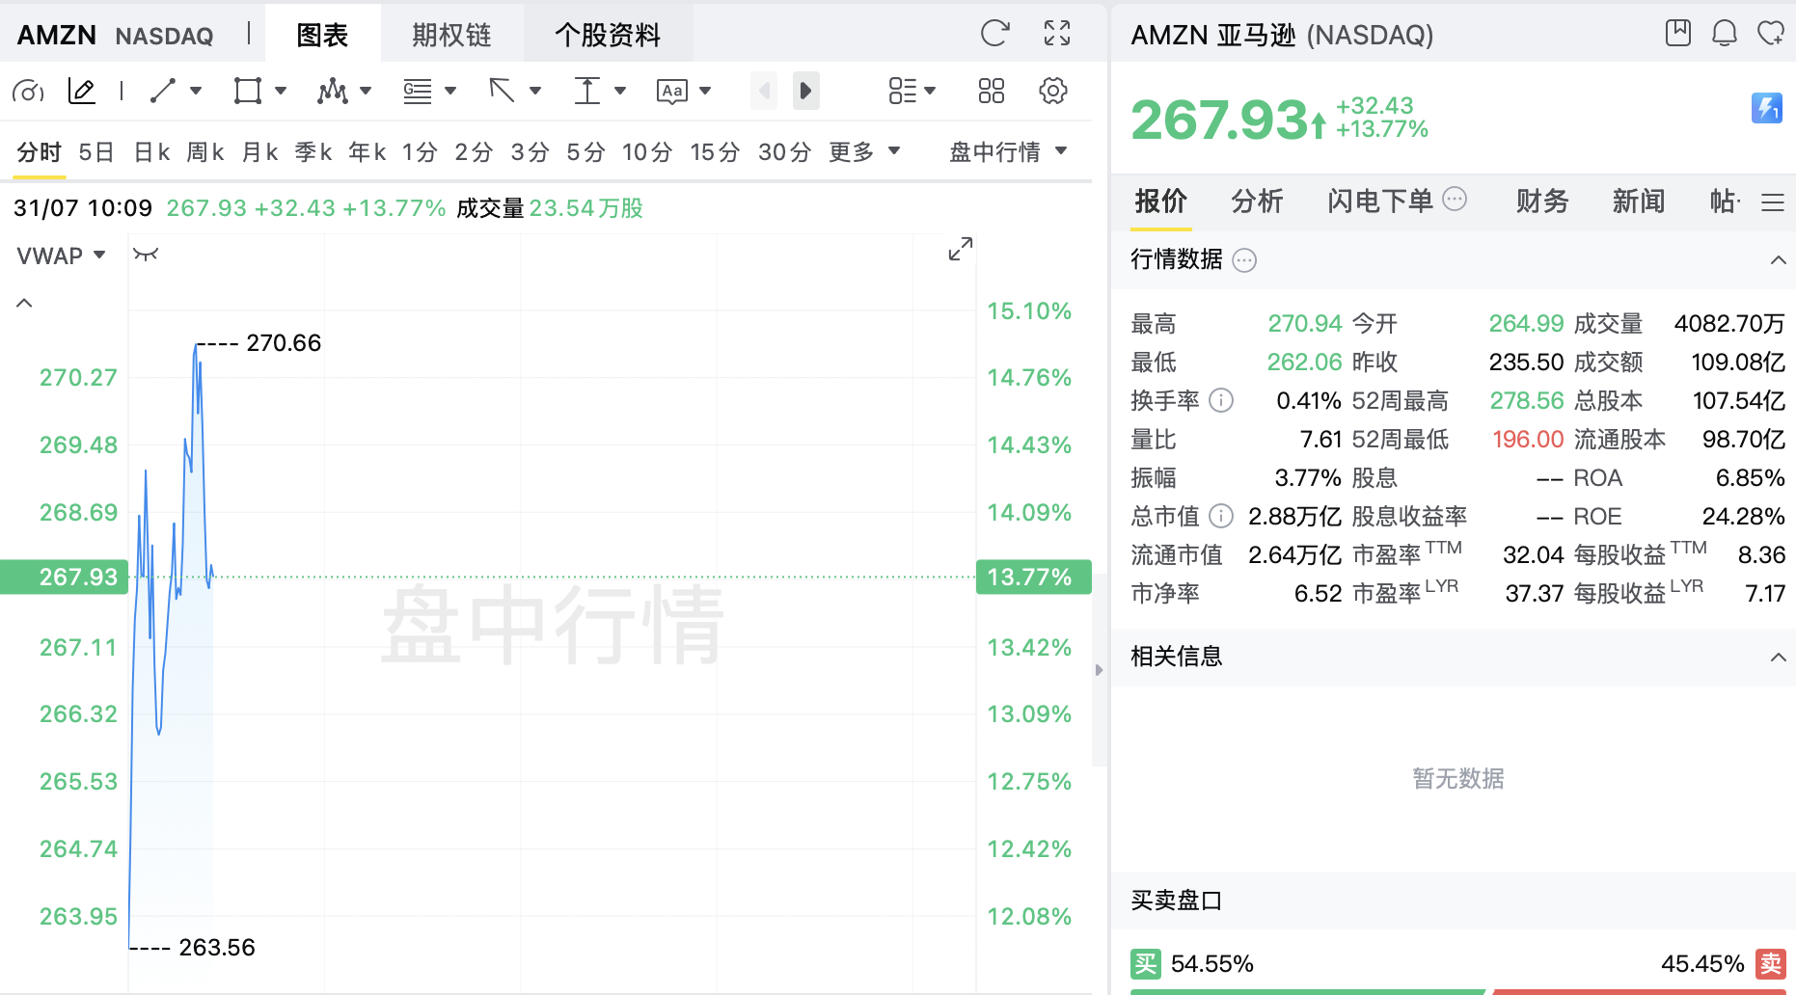Screen dimensions: 1796x995
Task: Select the rectangle shape tool
Action: 248,91
